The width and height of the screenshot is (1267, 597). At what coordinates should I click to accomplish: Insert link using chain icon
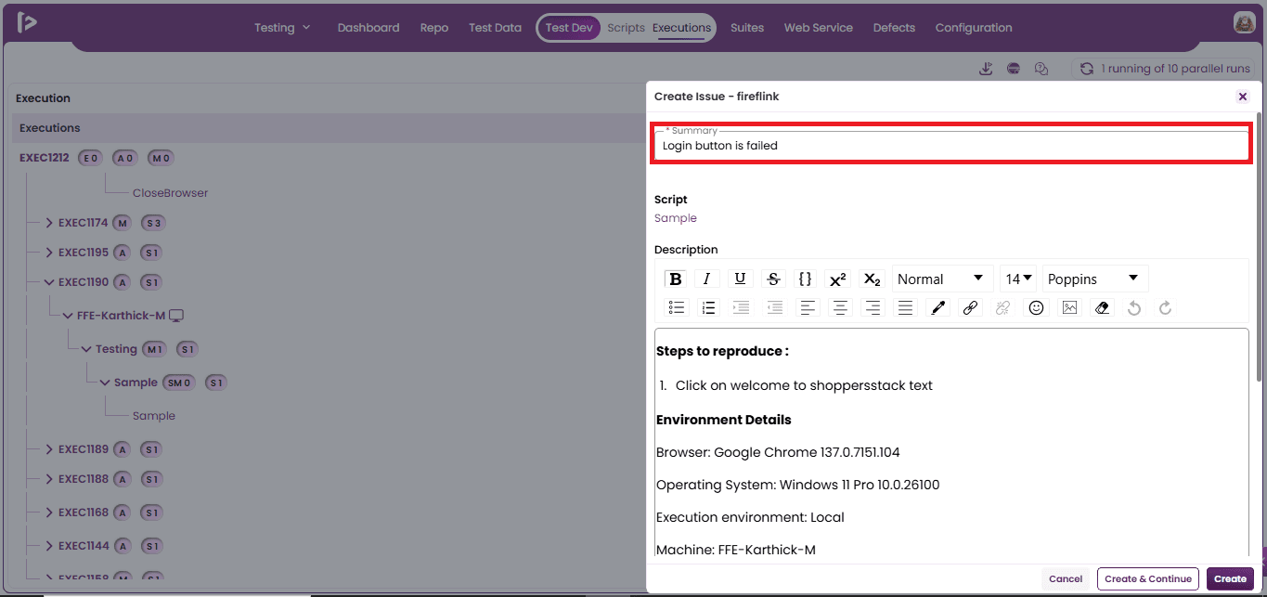[x=970, y=307]
